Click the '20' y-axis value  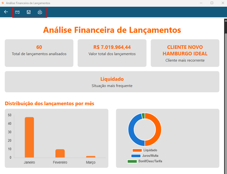(x=10, y=140)
